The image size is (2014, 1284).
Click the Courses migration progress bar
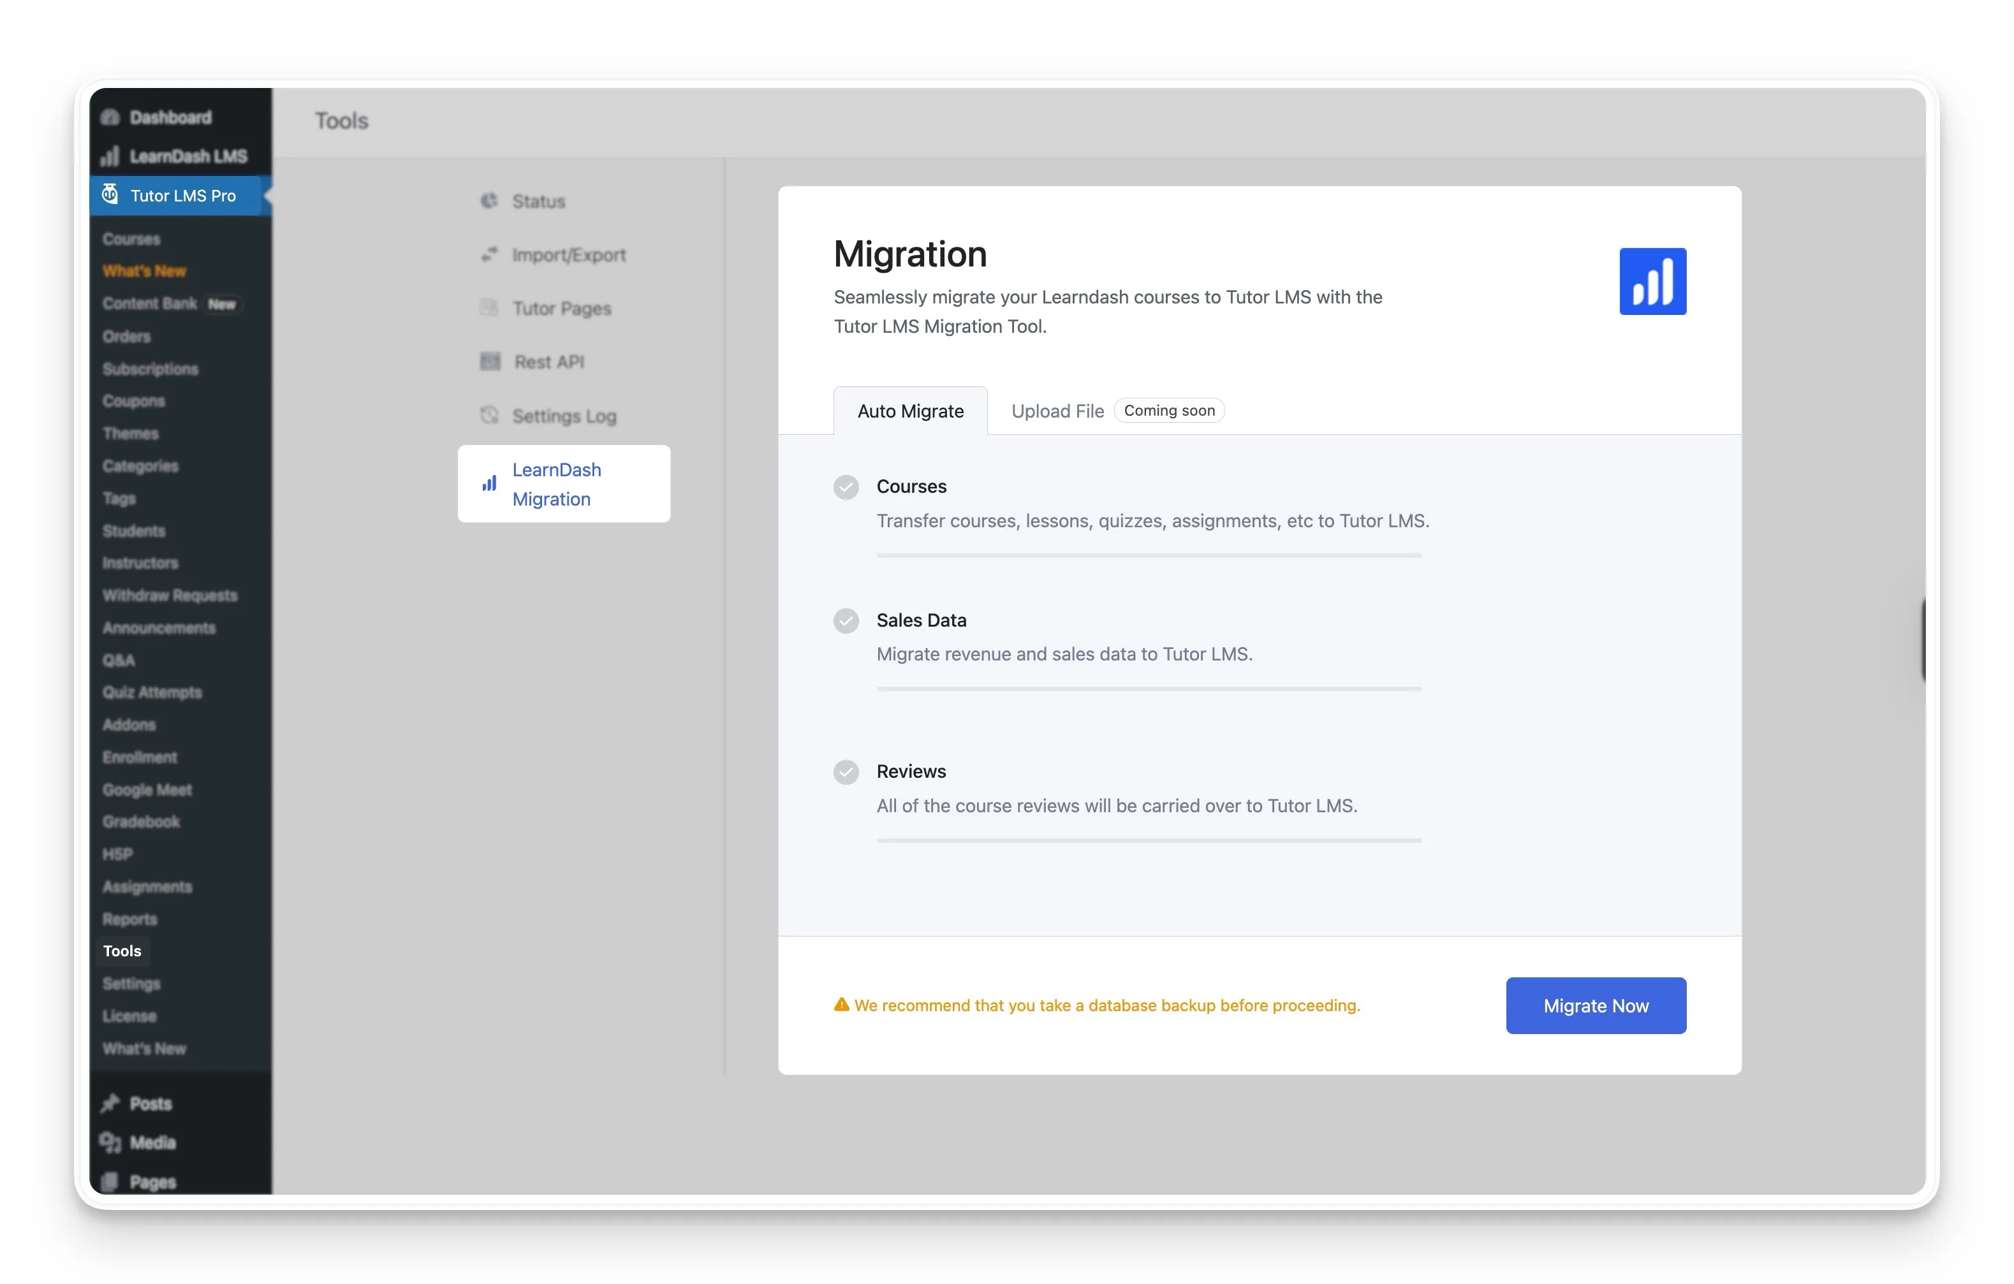pyautogui.click(x=1149, y=555)
